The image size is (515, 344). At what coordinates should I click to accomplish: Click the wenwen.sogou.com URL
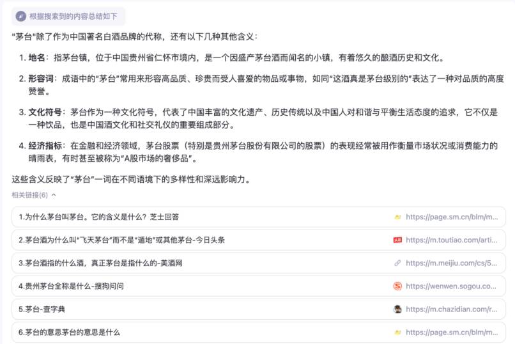point(451,286)
